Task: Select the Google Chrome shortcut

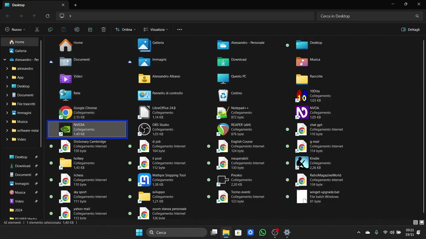Action: pos(87,113)
